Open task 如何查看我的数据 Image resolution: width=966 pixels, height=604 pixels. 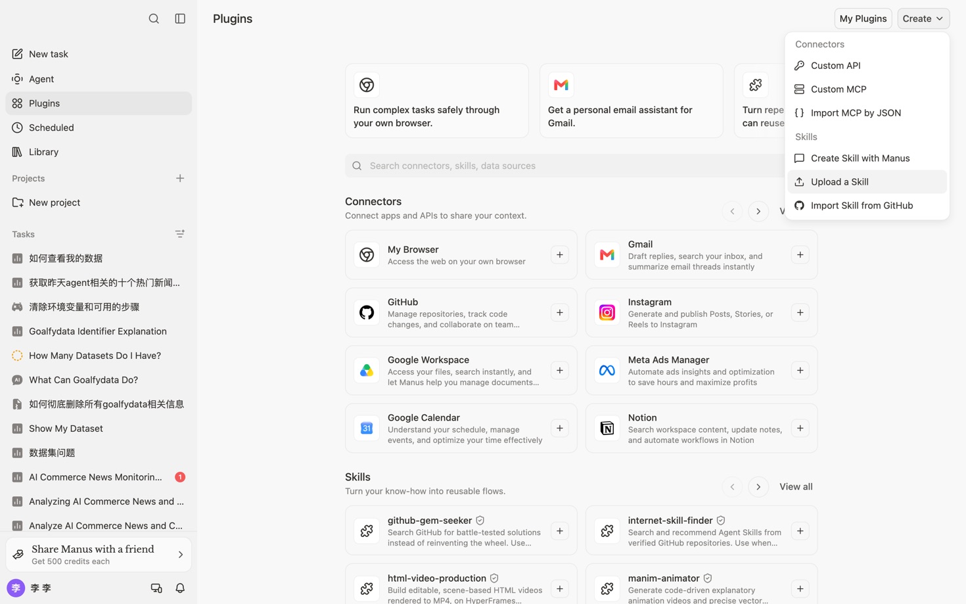pyautogui.click(x=99, y=258)
